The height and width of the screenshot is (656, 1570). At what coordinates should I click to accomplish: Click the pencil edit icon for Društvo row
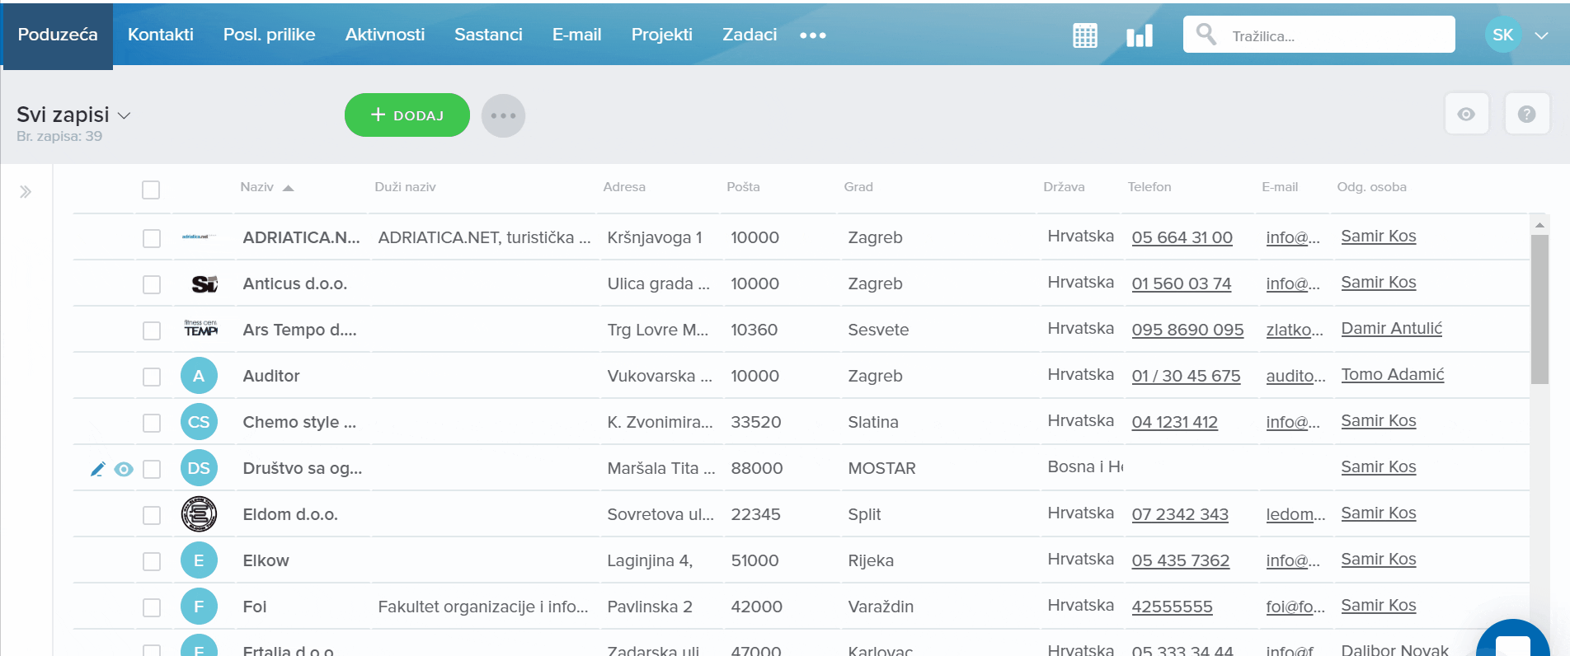point(97,469)
